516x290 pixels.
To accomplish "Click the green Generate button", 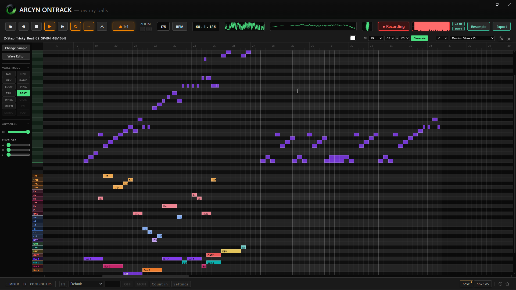I will pyautogui.click(x=420, y=38).
